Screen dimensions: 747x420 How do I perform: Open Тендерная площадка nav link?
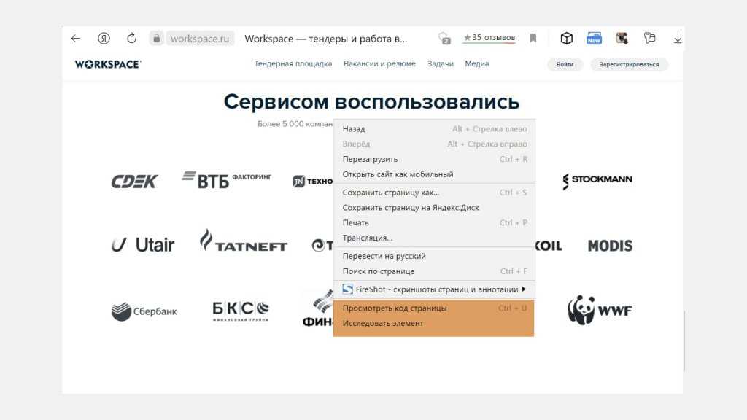tap(293, 64)
